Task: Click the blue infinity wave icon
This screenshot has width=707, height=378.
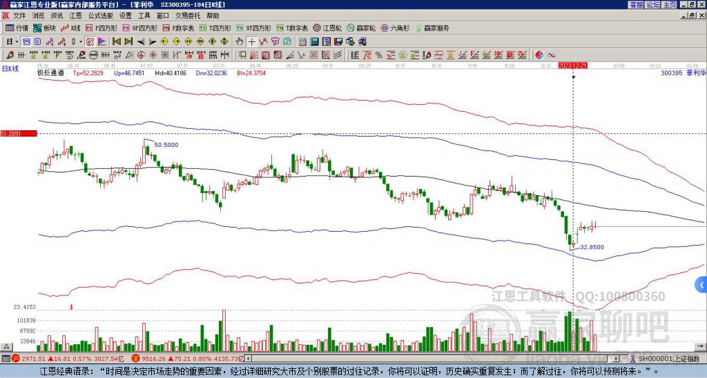Action: [552, 55]
